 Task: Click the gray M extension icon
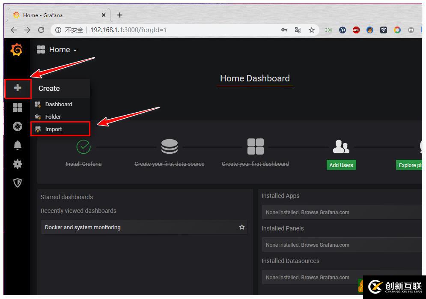411,30
